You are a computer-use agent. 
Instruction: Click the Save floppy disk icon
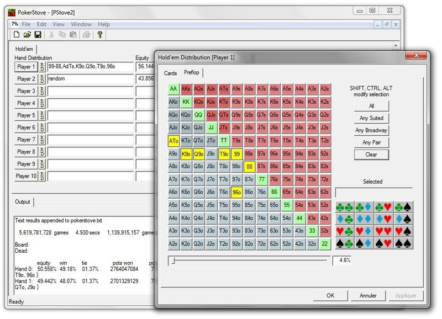[38, 35]
